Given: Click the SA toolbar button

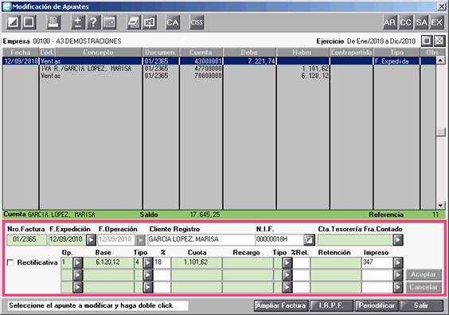Looking at the screenshot, I should click(421, 22).
